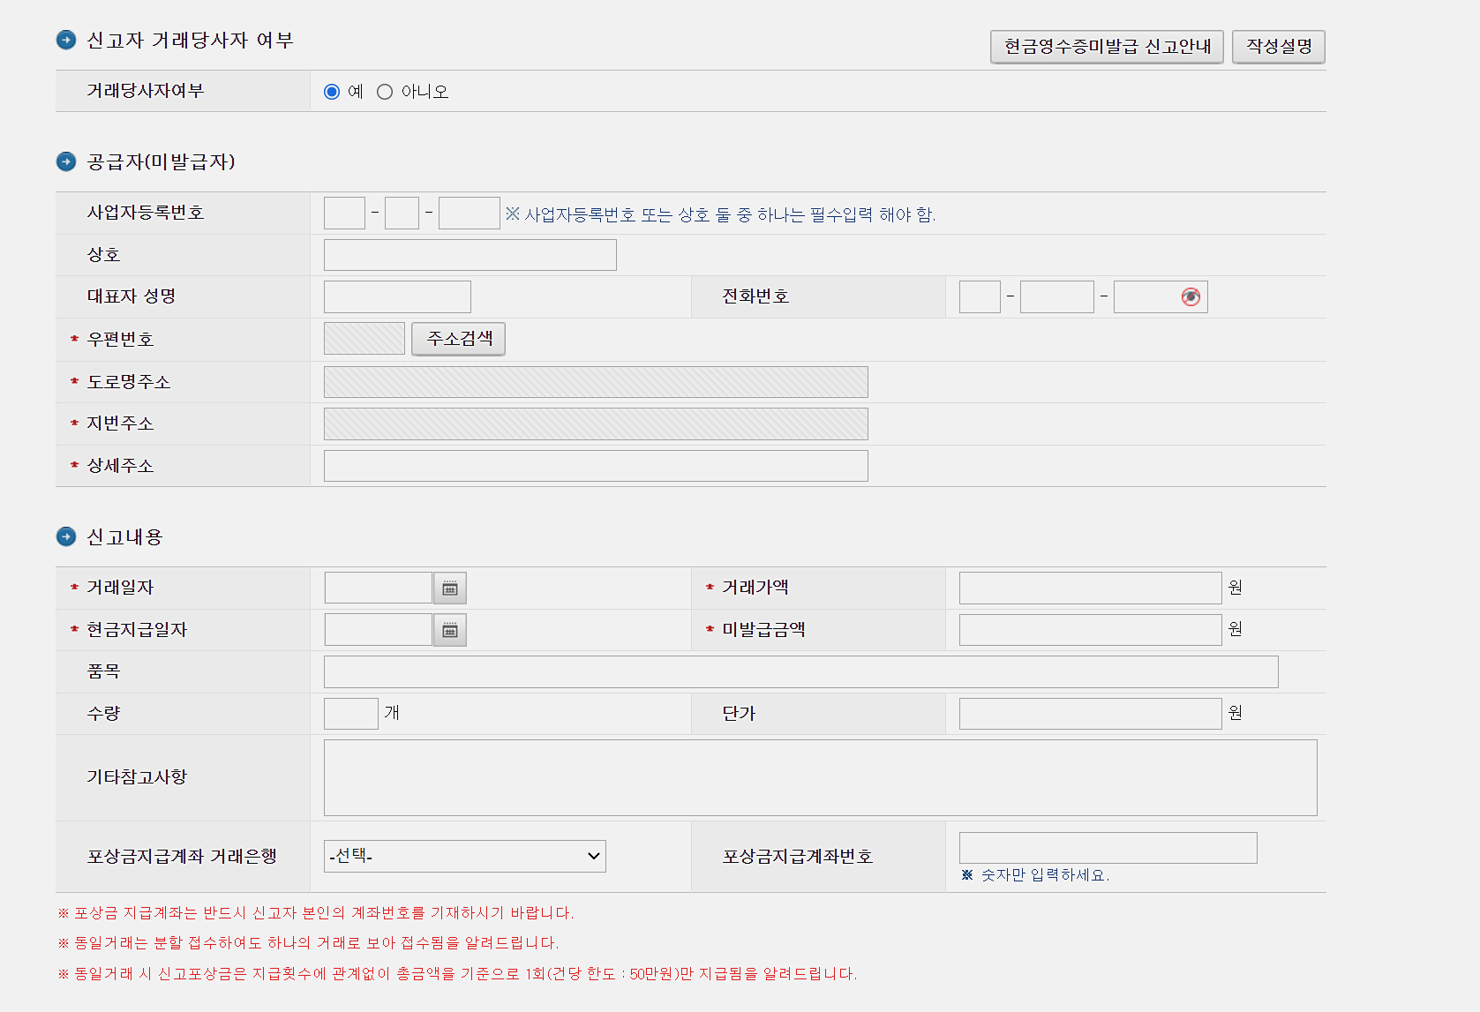Image resolution: width=1480 pixels, height=1012 pixels.
Task: Click the 거래가액 amount field
Action: tap(1091, 588)
